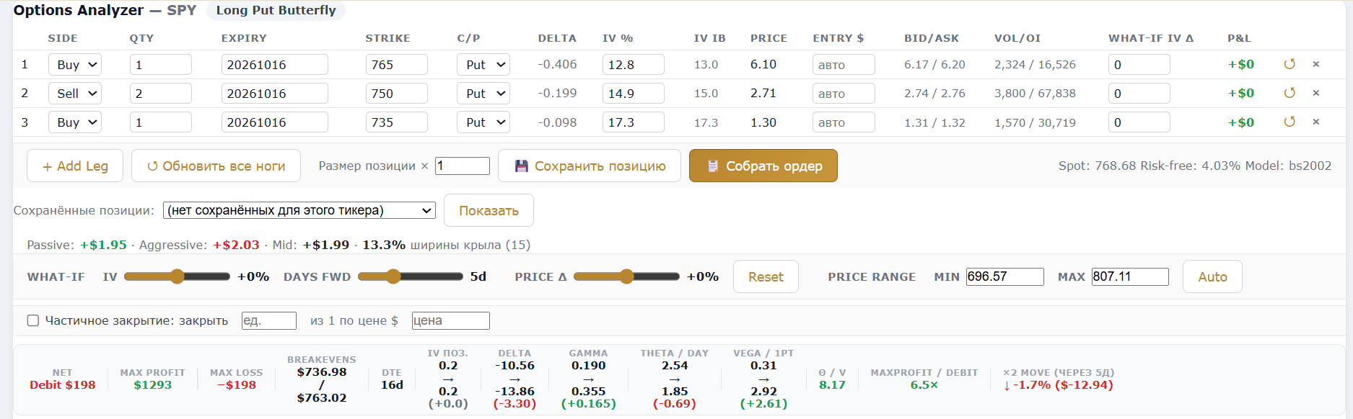Refresh leg 2 with the circular arrow icon

(1289, 93)
